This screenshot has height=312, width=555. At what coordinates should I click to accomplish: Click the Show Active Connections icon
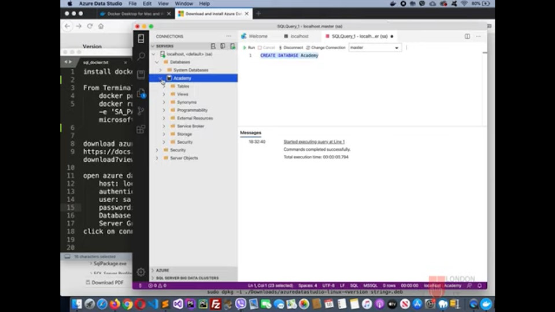tap(232, 46)
